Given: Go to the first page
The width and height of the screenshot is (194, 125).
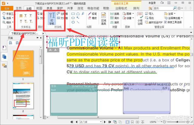Looking at the screenshot, I should pyautogui.click(x=72, y=122).
